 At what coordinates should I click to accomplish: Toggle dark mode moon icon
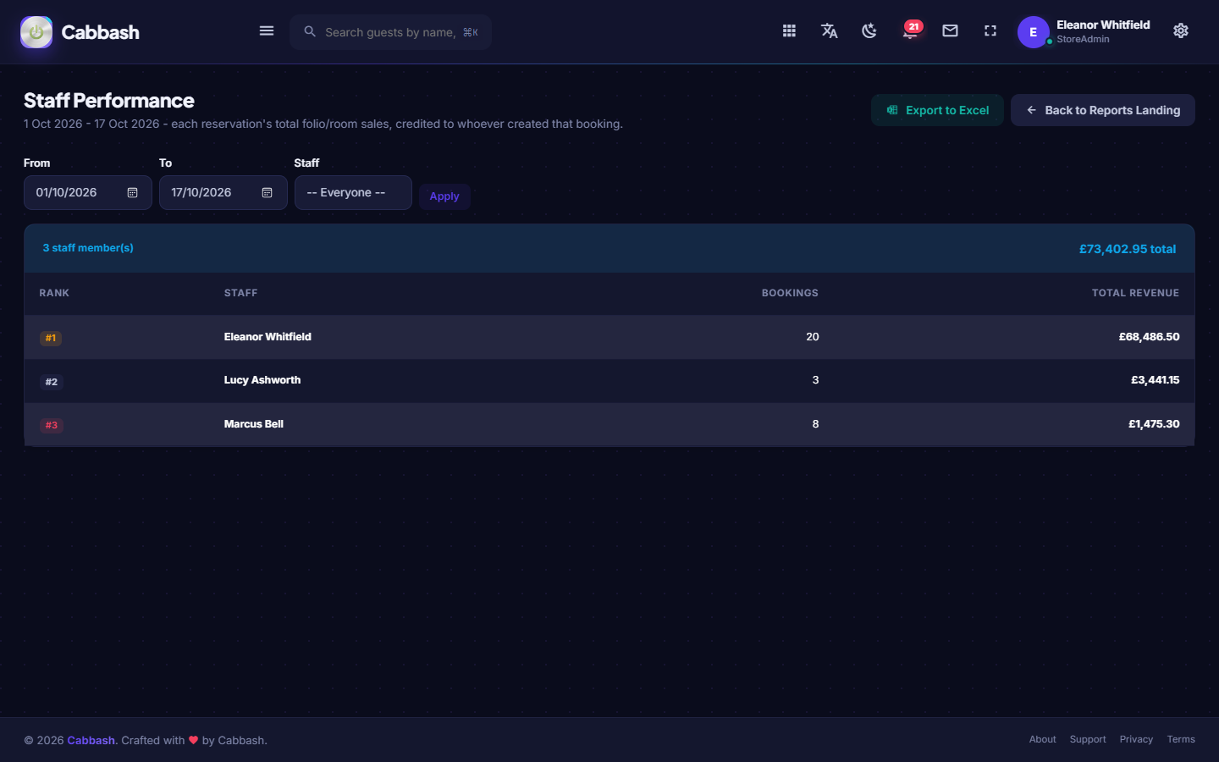(x=869, y=31)
